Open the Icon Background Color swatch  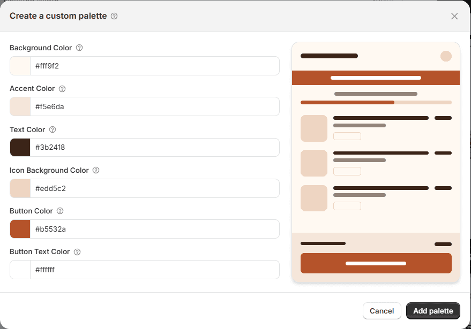click(x=20, y=188)
